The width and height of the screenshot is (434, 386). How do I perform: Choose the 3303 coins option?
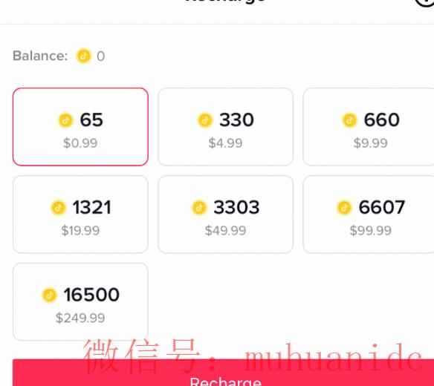(x=226, y=215)
